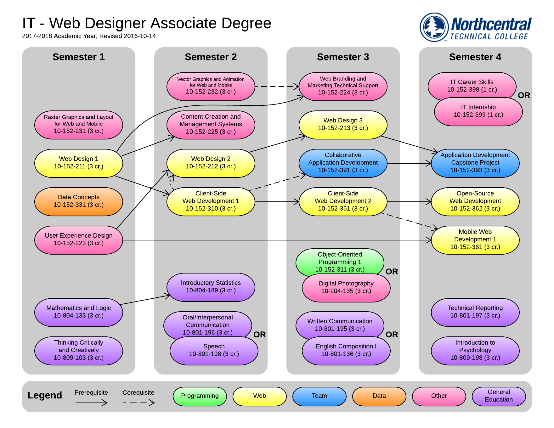Click the Northcentral Technical College logo emblem
The width and height of the screenshot is (554, 428).
[434, 27]
